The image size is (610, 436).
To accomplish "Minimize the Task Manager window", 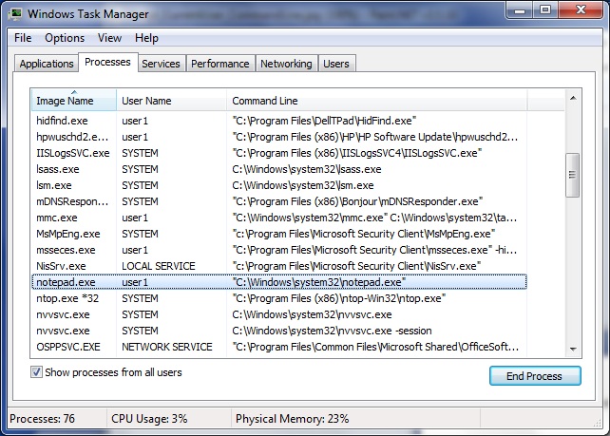I will pyautogui.click(x=520, y=10).
